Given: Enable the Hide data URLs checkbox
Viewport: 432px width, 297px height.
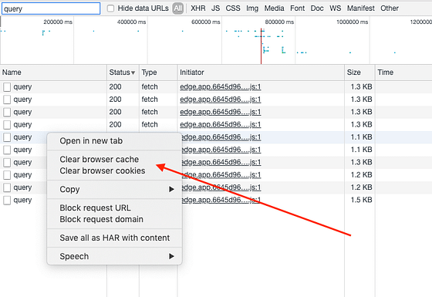Looking at the screenshot, I should (110, 8).
